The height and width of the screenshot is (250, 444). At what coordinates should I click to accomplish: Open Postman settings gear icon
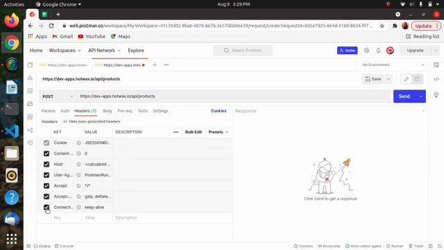click(366, 51)
